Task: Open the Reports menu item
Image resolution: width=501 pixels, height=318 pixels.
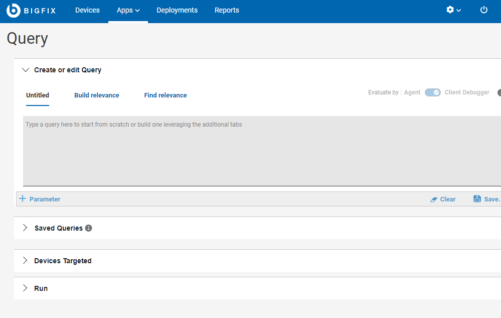Action: (x=227, y=10)
